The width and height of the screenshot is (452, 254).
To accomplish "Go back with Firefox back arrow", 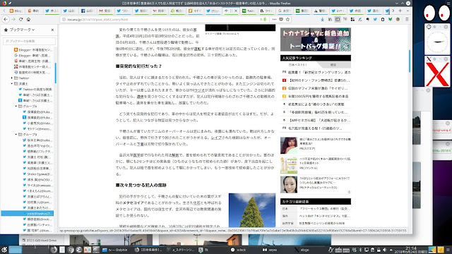I will coord(6,19).
